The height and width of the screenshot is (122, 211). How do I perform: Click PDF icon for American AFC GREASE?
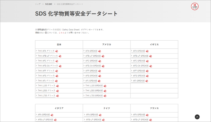point(100,61)
